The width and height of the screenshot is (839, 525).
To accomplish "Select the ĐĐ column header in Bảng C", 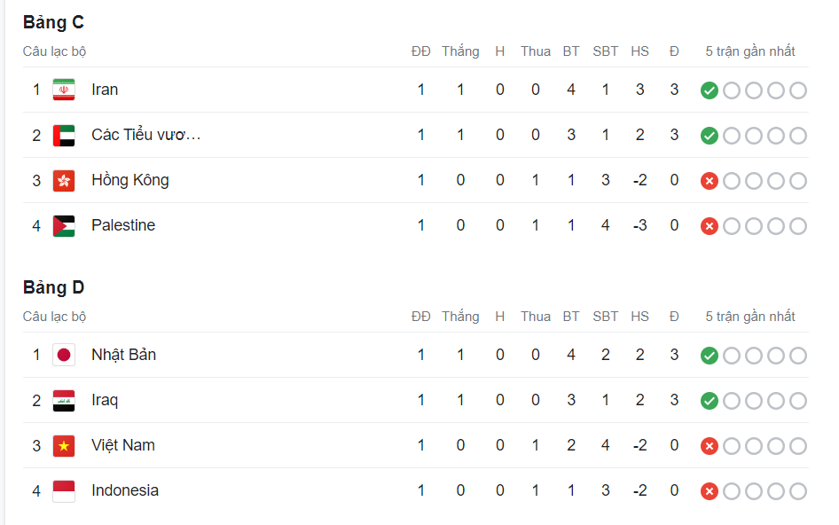I will [x=421, y=51].
